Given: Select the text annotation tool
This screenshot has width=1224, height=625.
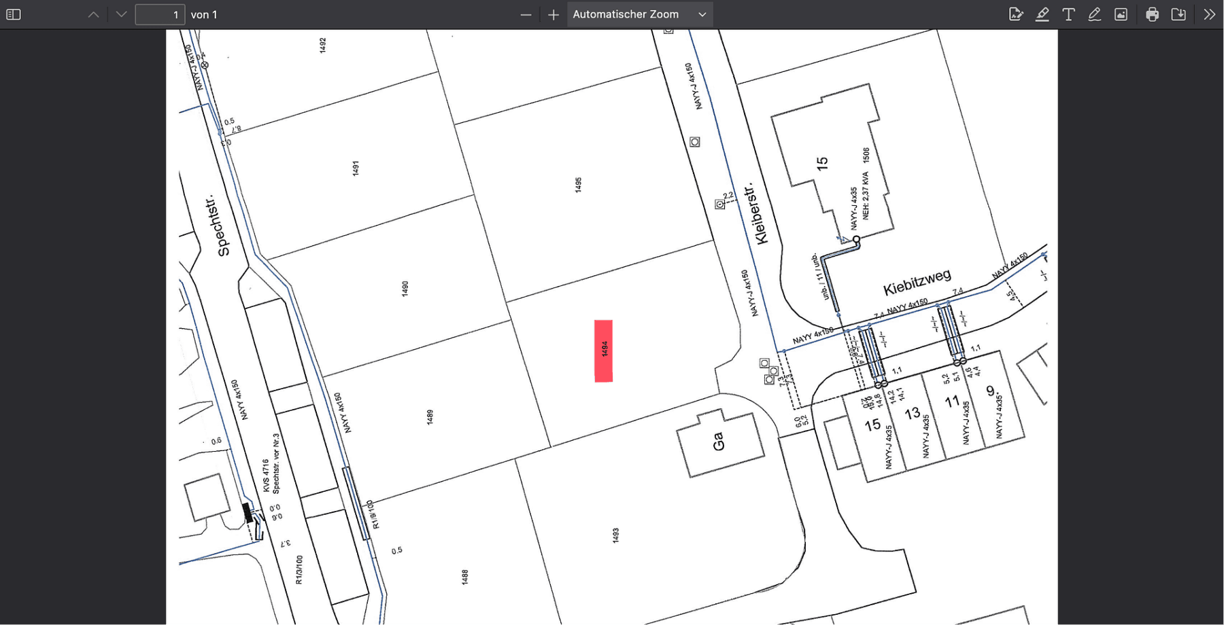Looking at the screenshot, I should point(1068,14).
